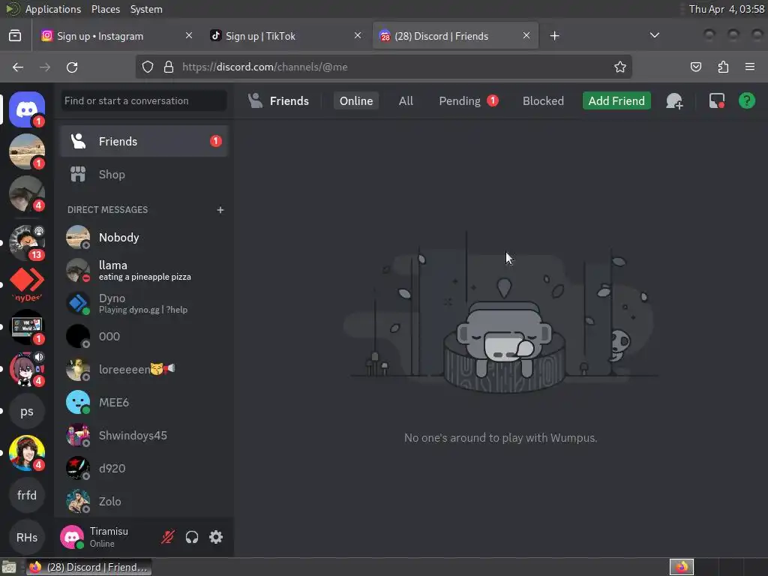Click Find or start a conversation field
Viewport: 768px width, 576px height.
coord(144,101)
